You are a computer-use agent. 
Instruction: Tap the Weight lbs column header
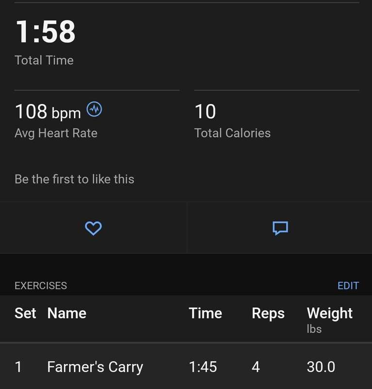point(329,320)
